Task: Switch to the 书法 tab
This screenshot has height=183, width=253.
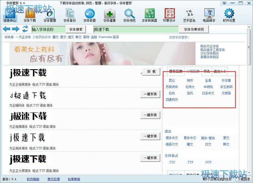Action: click(x=207, y=71)
